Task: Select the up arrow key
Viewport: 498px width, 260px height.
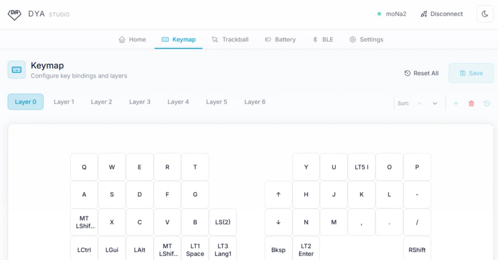Action: coord(278,194)
